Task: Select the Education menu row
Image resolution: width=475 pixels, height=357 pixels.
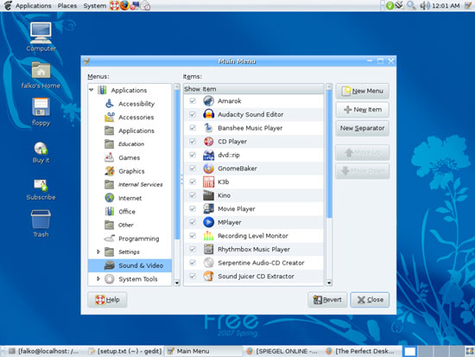Action: 130,144
